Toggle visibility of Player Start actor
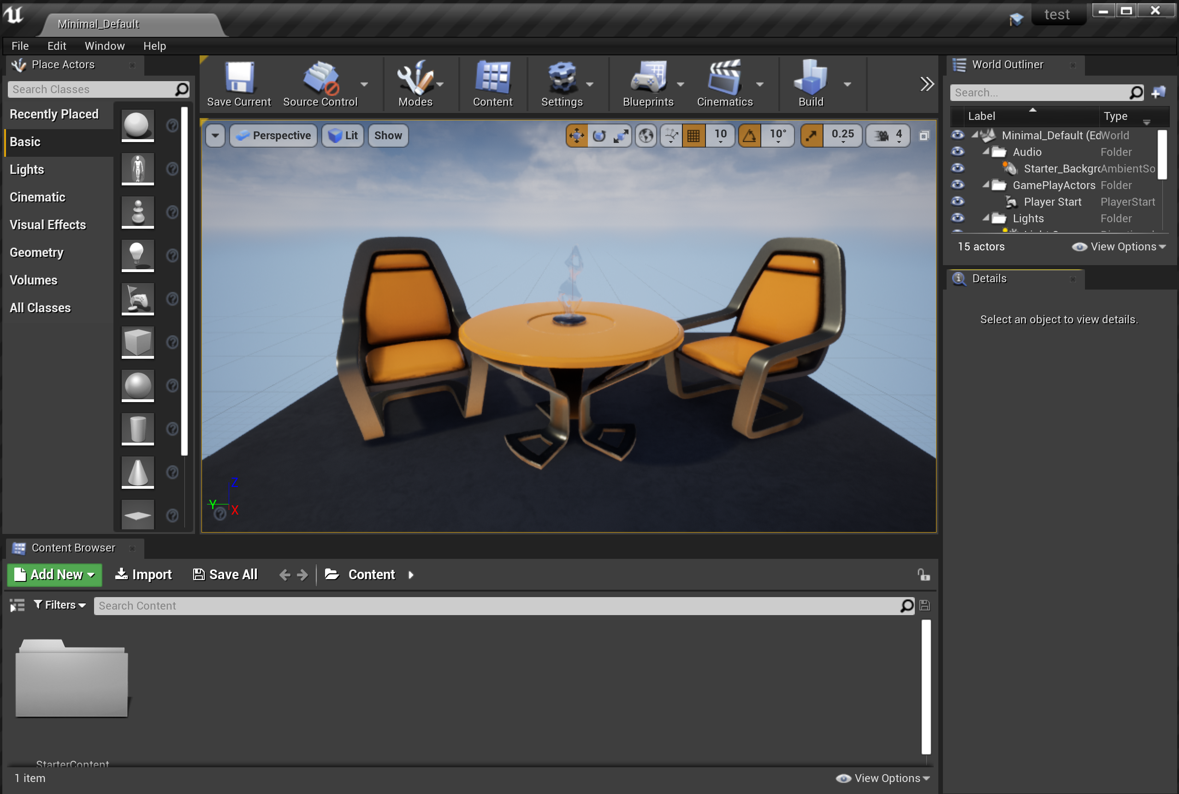This screenshot has width=1179, height=794. tap(958, 201)
